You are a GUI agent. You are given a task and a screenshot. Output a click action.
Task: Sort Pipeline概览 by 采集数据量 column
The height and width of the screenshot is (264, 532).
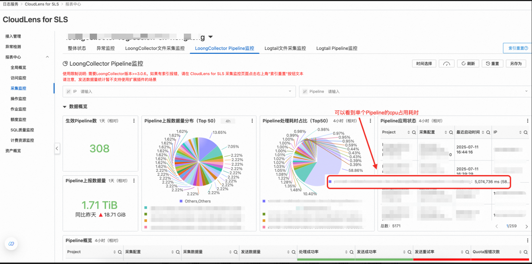(230, 252)
